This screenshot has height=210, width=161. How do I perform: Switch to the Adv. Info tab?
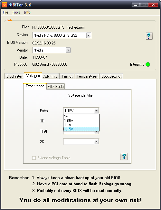pos(50,76)
